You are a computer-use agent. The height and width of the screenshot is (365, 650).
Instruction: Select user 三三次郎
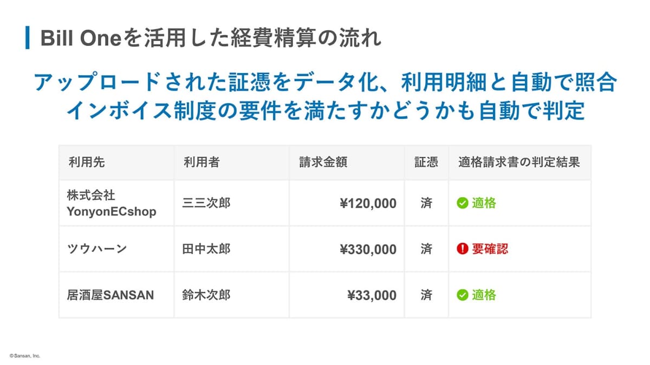point(206,203)
